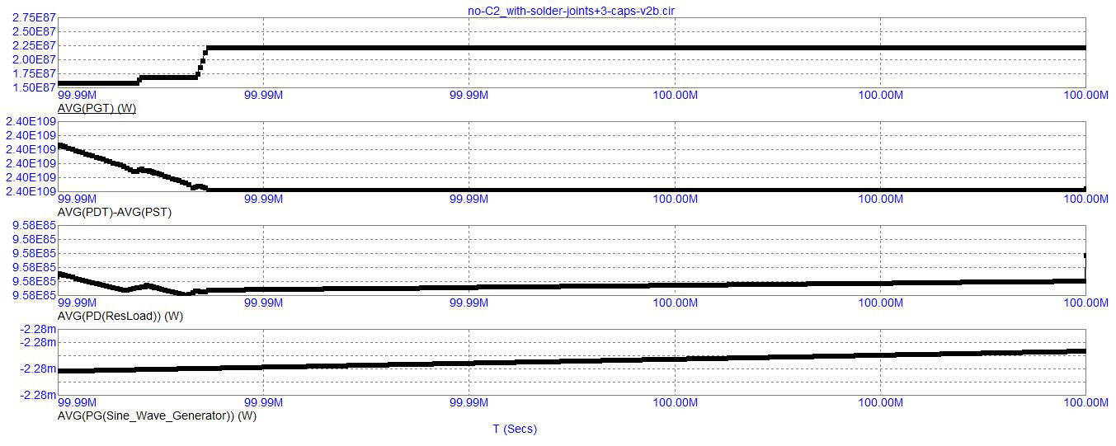Screen dimensions: 1116x446
Task: Click the 2.25E87 y-axis value
Action: (x=35, y=45)
